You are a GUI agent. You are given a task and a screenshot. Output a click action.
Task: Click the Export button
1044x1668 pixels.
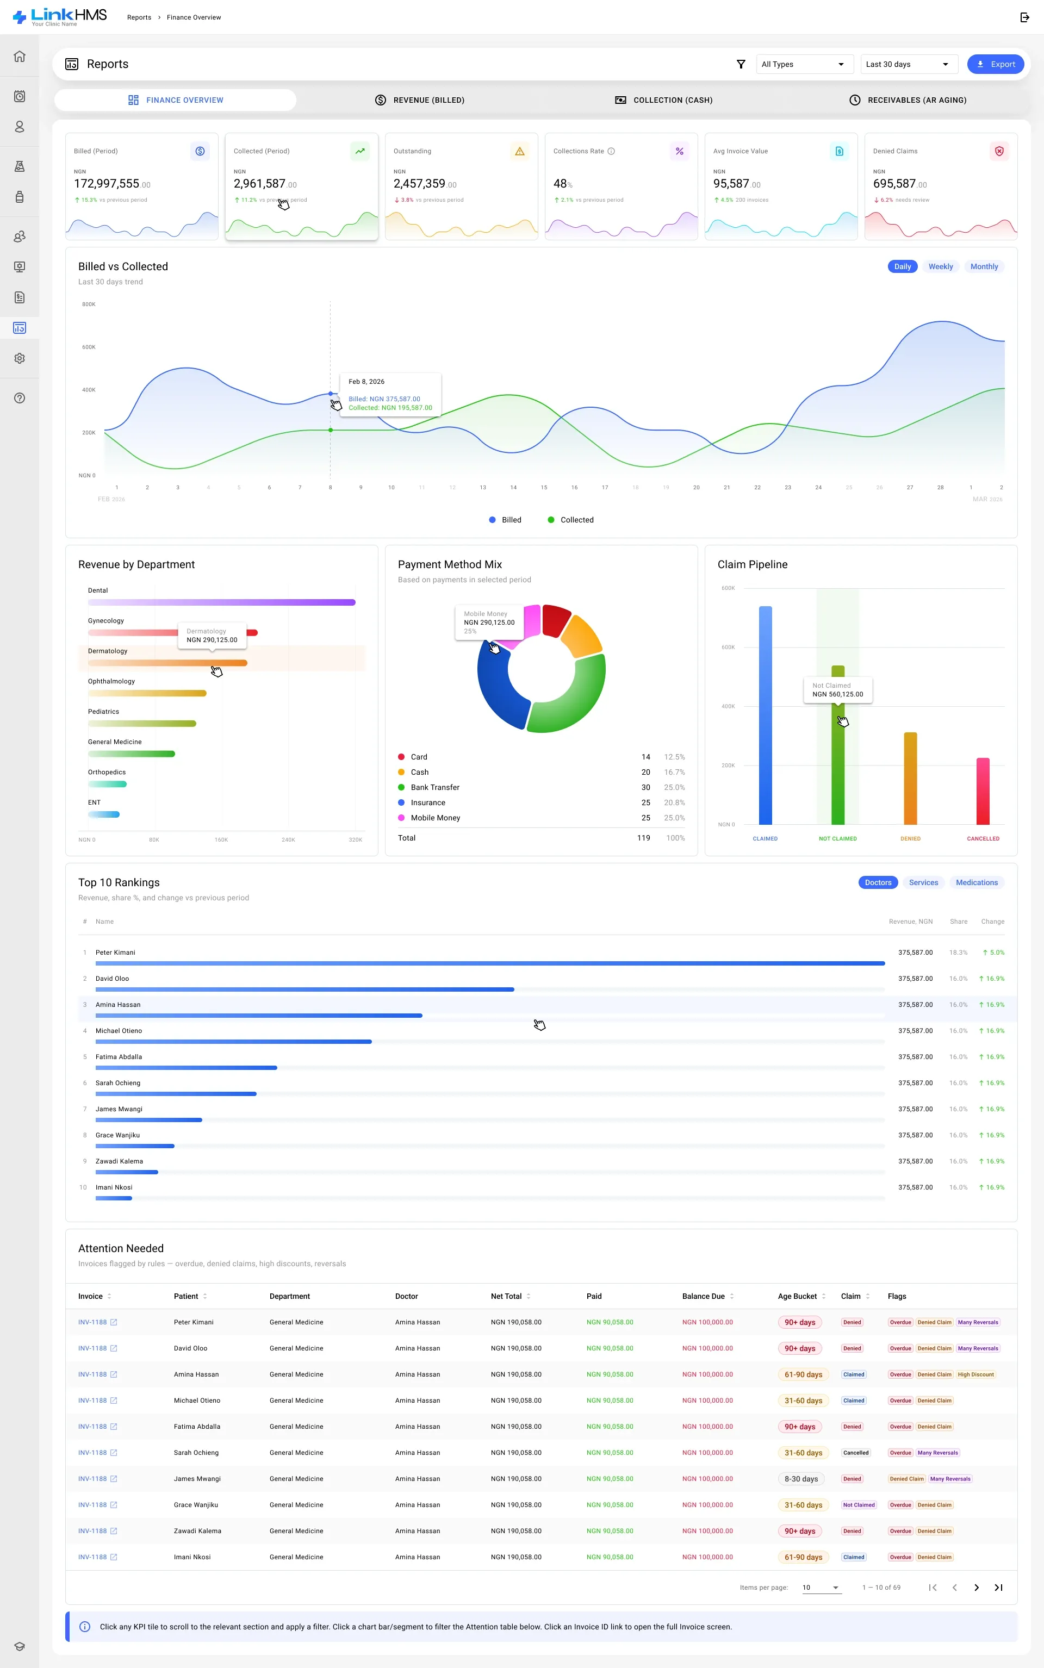pyautogui.click(x=995, y=64)
